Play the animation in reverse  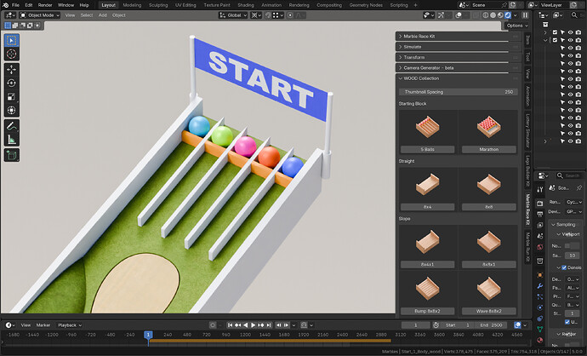(246, 325)
